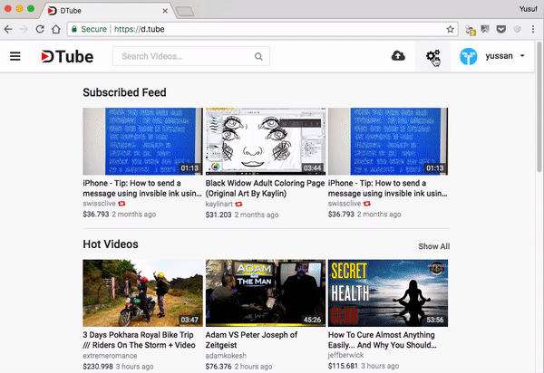Click the flag-shaped extension icon
This screenshot has width=544, height=373.
pos(485,29)
